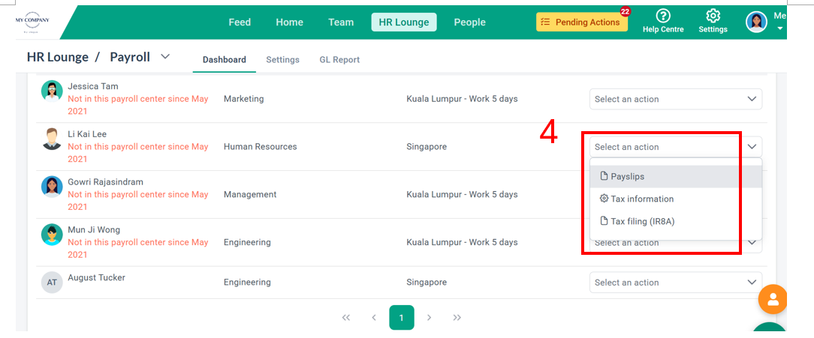Jump to first page with double-left arrows

pos(346,318)
